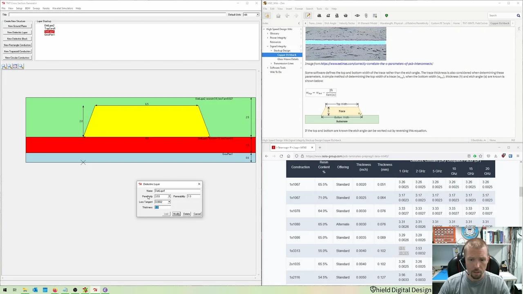Click the zoom-to-fit view icon
Screen dimensions: 523x294
[x=15, y=66]
